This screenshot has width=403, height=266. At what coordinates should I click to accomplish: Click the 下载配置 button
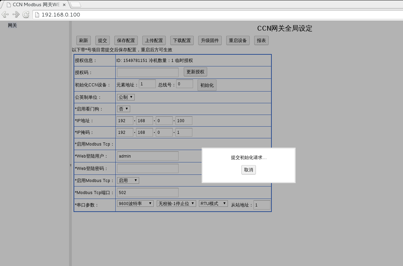[x=182, y=41]
